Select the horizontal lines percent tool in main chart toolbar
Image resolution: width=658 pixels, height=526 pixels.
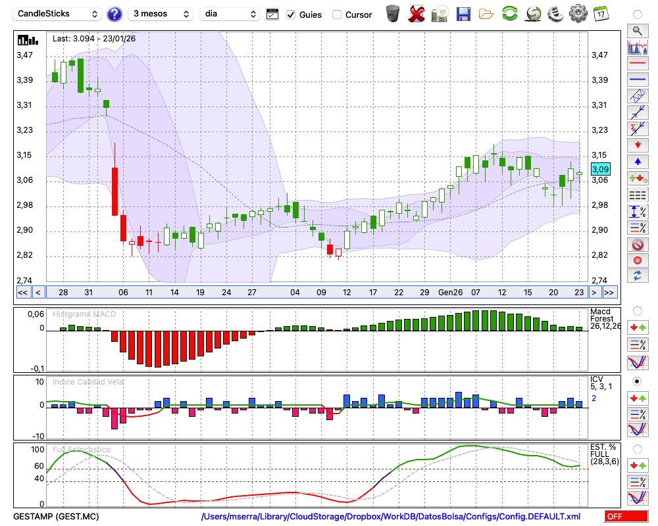pyautogui.click(x=638, y=227)
